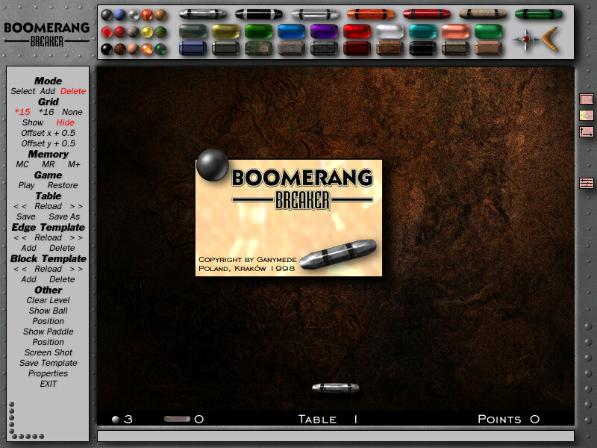Select the teal glossy block
Screen dimensions: 597x448
click(x=422, y=31)
